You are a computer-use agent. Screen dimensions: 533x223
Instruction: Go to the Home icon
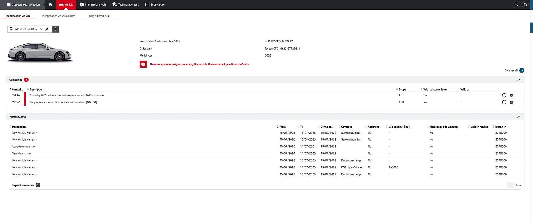[x=50, y=4]
